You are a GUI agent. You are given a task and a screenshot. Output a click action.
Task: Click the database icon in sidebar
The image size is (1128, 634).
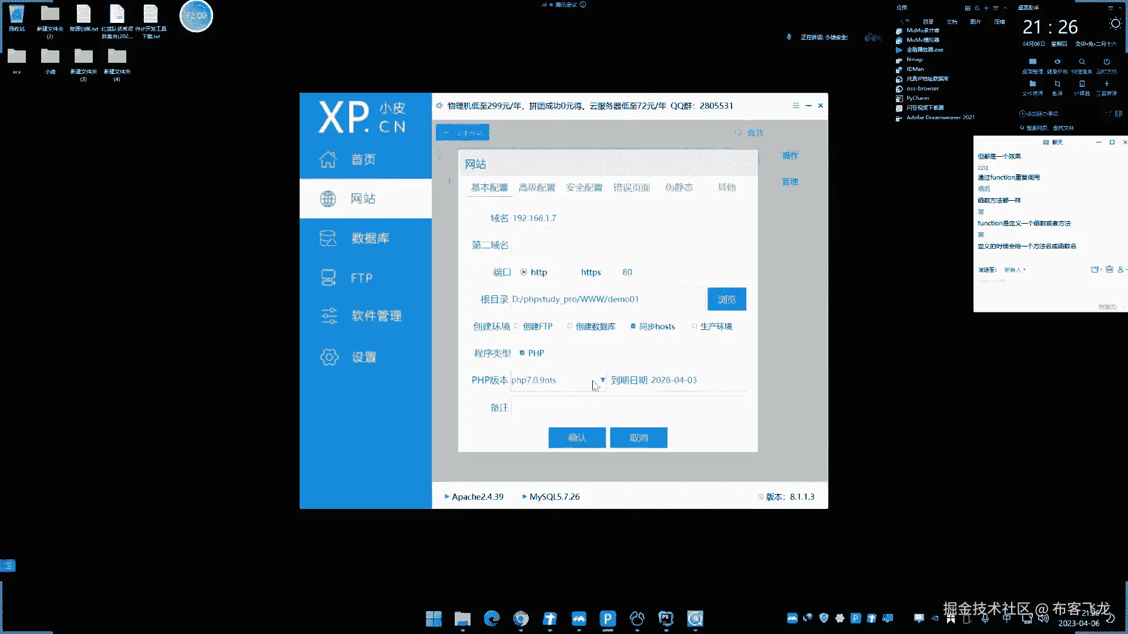(328, 238)
